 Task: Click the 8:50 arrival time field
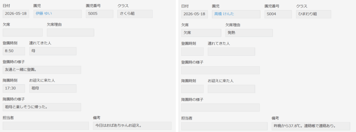click(x=14, y=51)
